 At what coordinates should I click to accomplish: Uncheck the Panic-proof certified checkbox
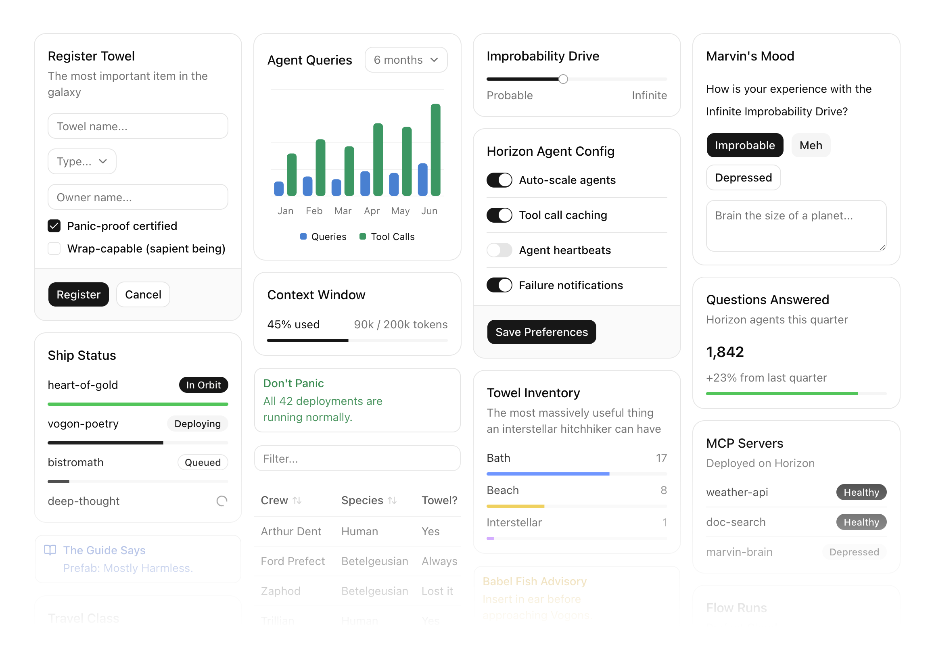[x=54, y=226]
